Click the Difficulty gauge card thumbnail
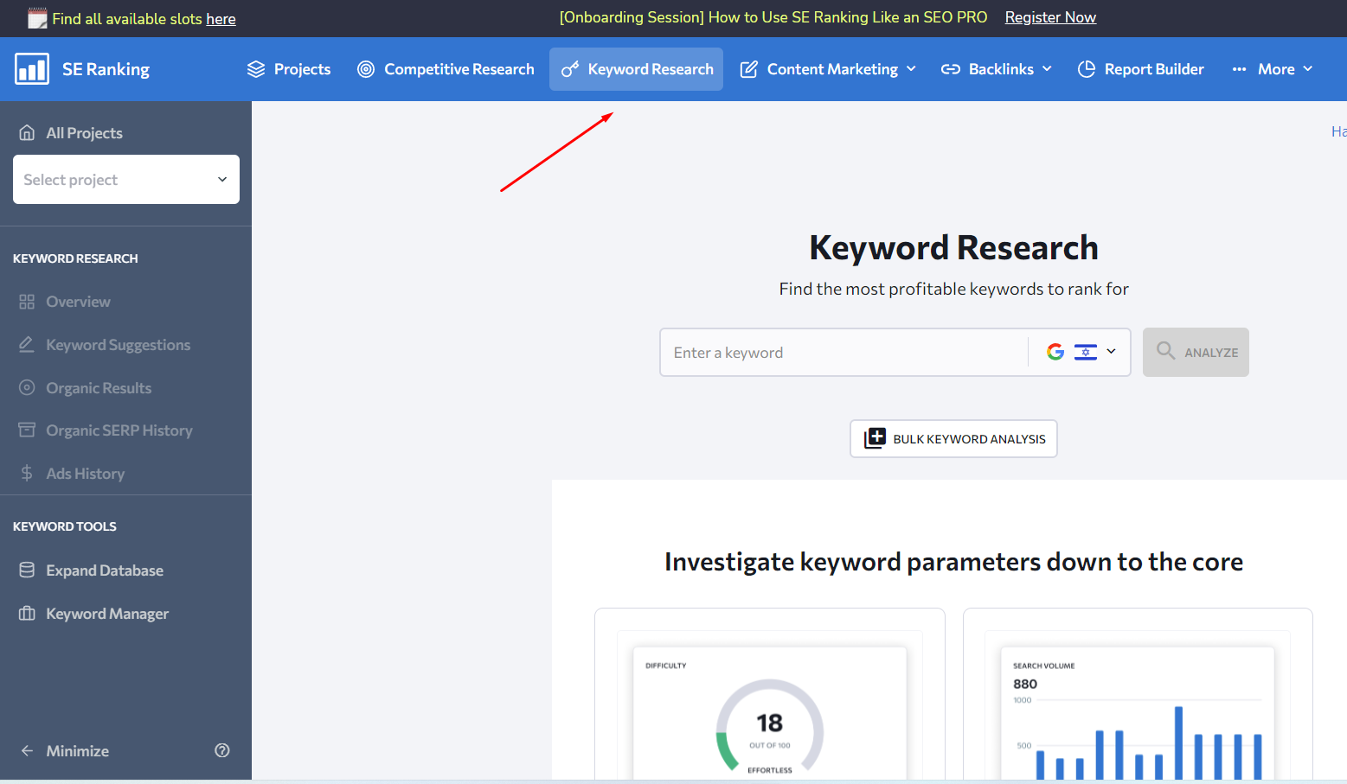Image resolution: width=1347 pixels, height=784 pixels. (770, 712)
